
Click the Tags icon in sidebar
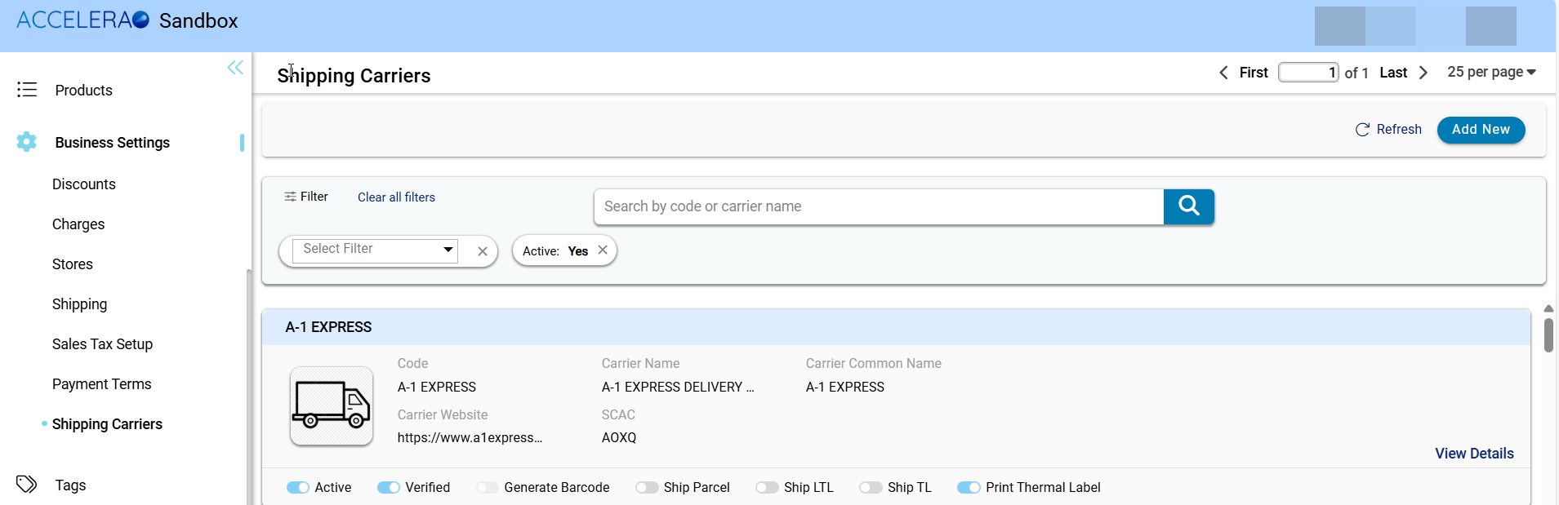(27, 485)
